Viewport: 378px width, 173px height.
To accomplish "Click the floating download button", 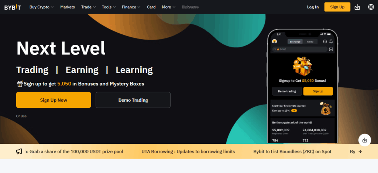I will [364, 140].
